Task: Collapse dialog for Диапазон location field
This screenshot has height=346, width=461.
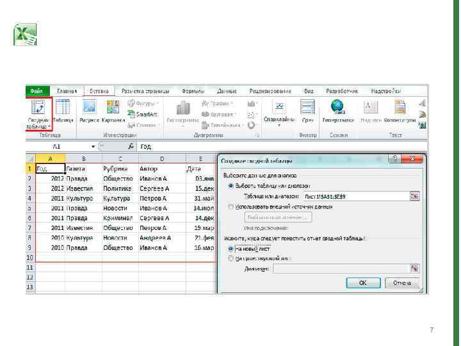Action: click(414, 268)
